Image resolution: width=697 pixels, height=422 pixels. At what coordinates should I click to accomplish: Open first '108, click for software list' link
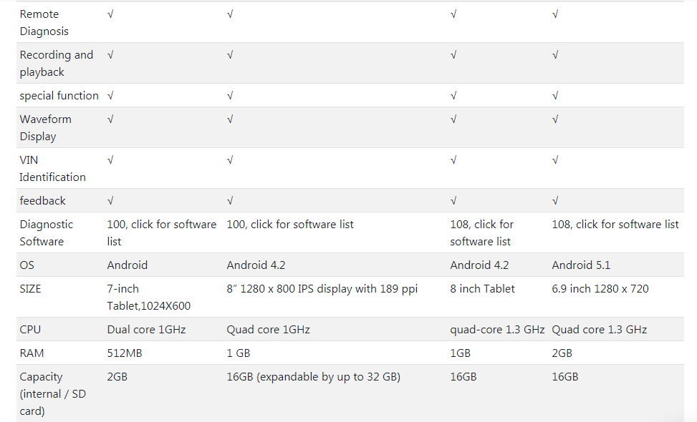(x=482, y=233)
